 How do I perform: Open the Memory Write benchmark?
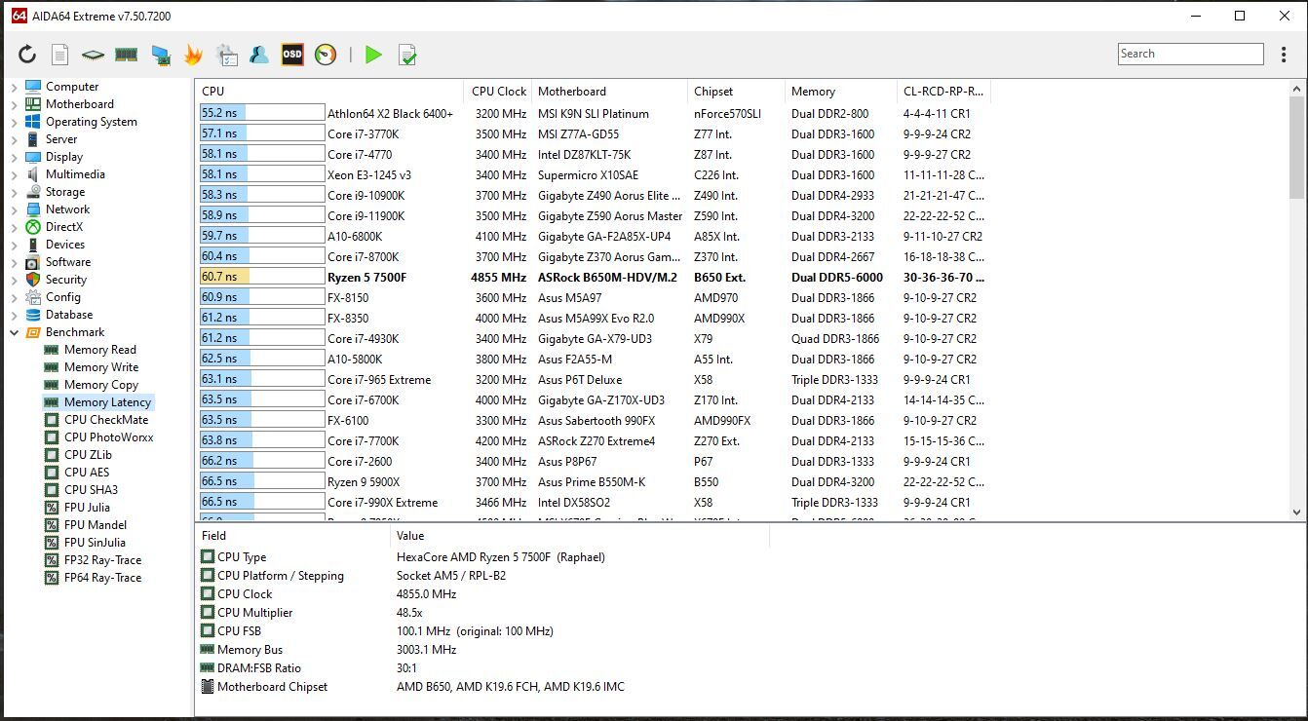tap(101, 367)
